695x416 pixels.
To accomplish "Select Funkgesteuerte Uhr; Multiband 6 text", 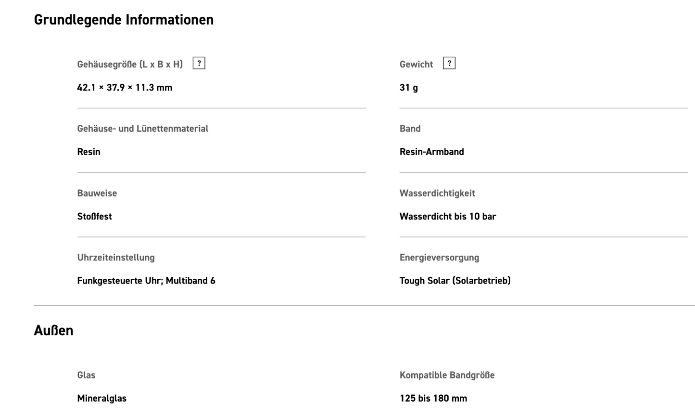I will tap(146, 280).
